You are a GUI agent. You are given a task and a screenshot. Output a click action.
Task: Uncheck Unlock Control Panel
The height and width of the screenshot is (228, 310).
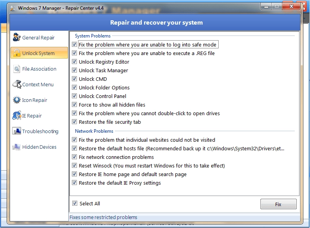point(74,96)
